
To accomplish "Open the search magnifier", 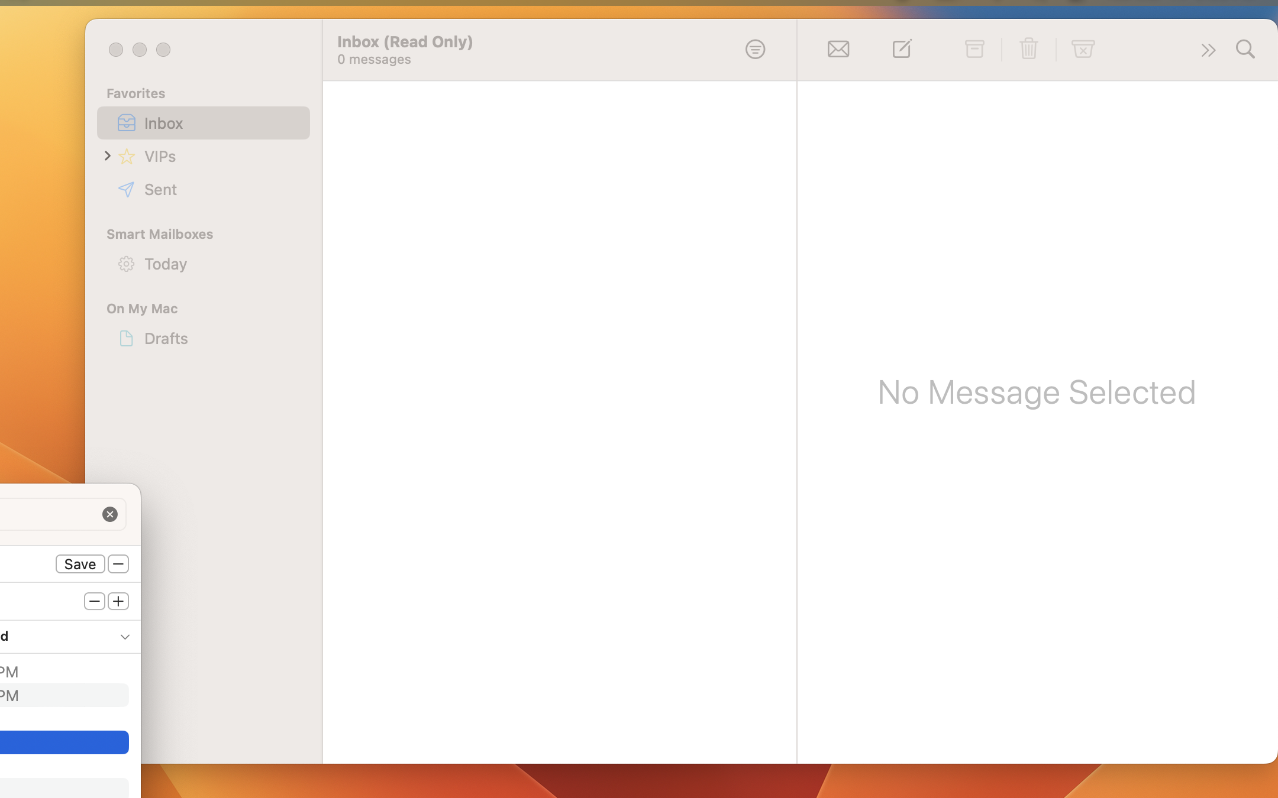I will [x=1245, y=49].
